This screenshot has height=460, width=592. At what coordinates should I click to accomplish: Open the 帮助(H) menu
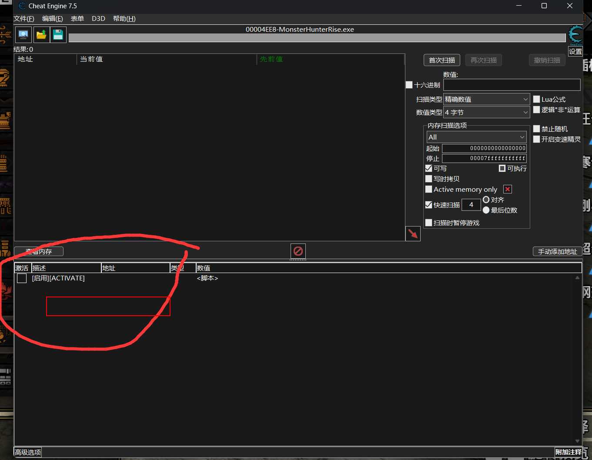pyautogui.click(x=124, y=19)
